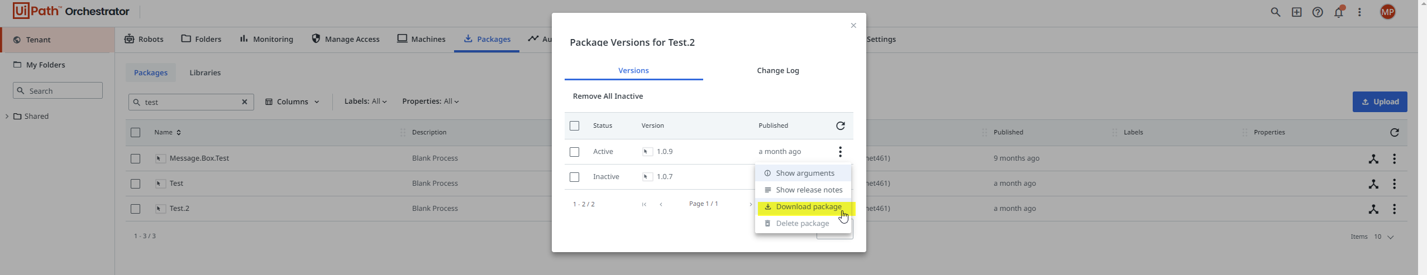This screenshot has width=1427, height=275.
Task: Switch to the Change Log tab
Action: click(x=777, y=71)
